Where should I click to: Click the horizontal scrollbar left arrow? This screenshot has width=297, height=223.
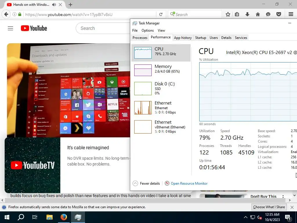coord(2,200)
